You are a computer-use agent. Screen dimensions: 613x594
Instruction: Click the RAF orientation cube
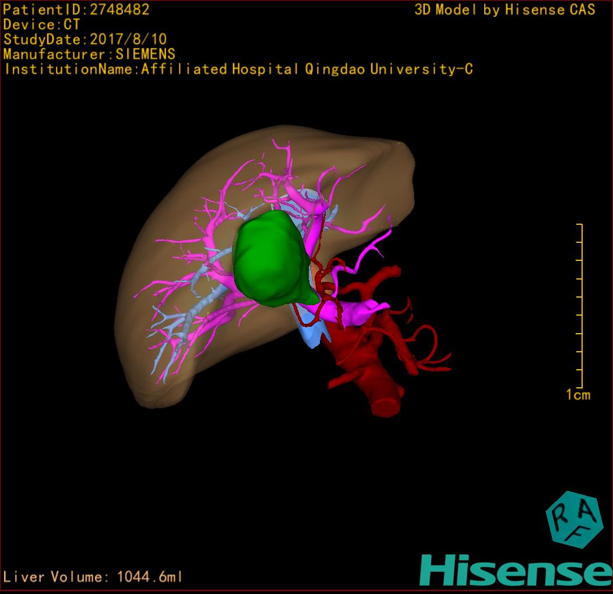(x=573, y=519)
